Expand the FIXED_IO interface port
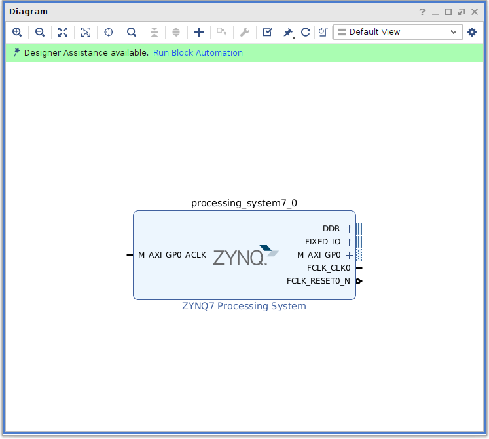This screenshot has height=439, width=489. pyautogui.click(x=349, y=242)
